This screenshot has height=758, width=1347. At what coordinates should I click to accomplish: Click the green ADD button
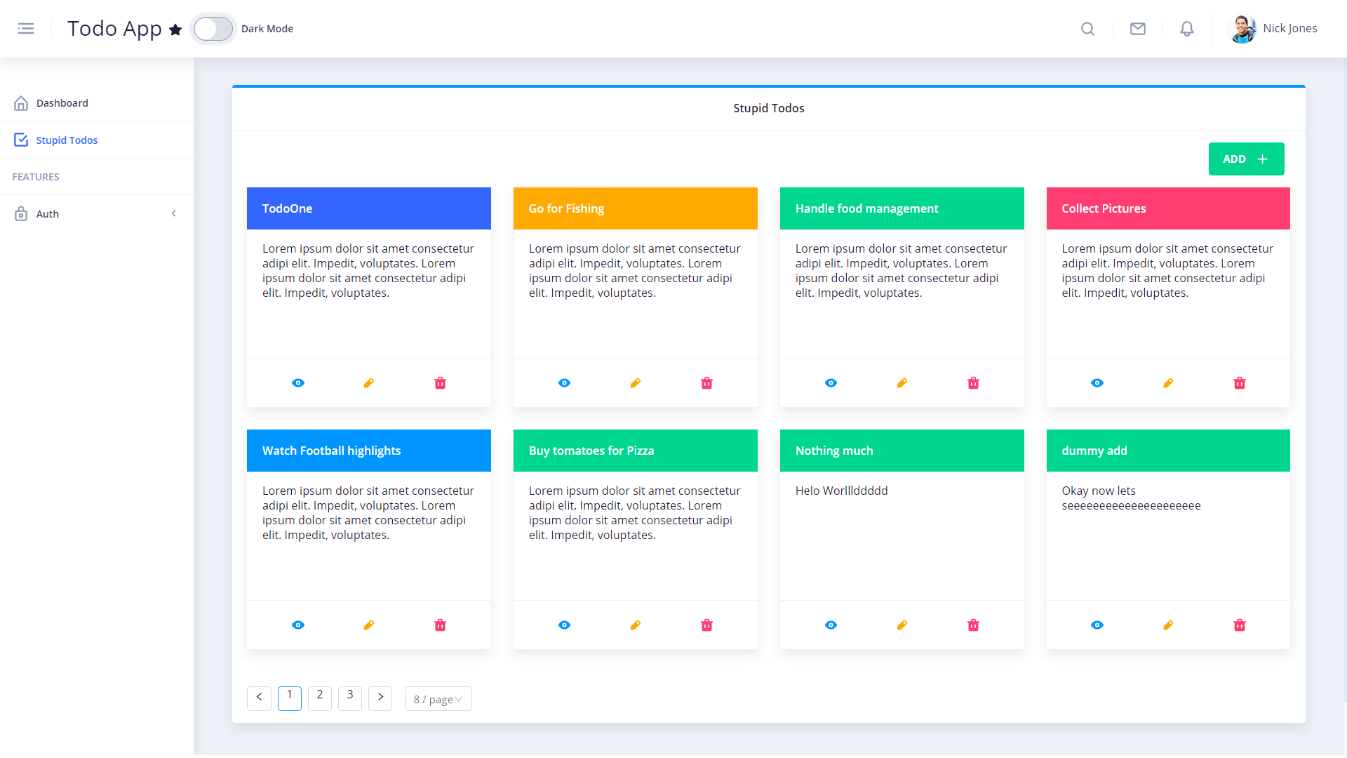(x=1246, y=159)
